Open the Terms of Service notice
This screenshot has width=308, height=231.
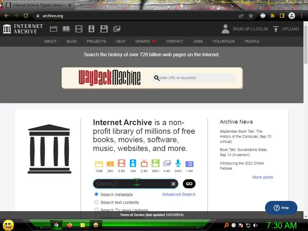click(152, 215)
